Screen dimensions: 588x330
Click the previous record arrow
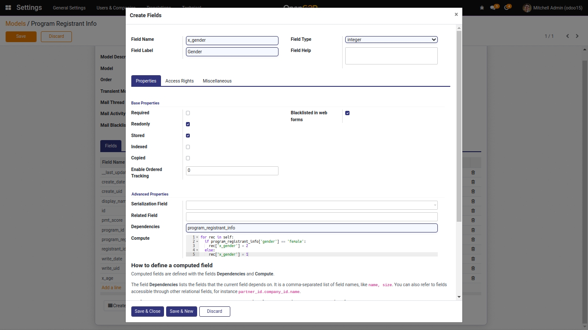pyautogui.click(x=567, y=36)
